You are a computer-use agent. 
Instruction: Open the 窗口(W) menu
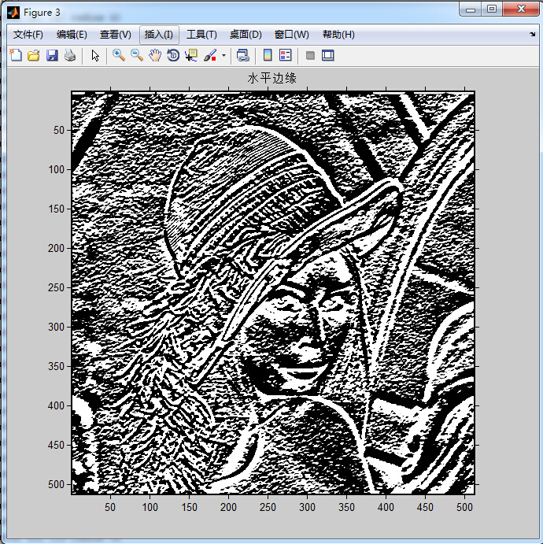coord(292,35)
